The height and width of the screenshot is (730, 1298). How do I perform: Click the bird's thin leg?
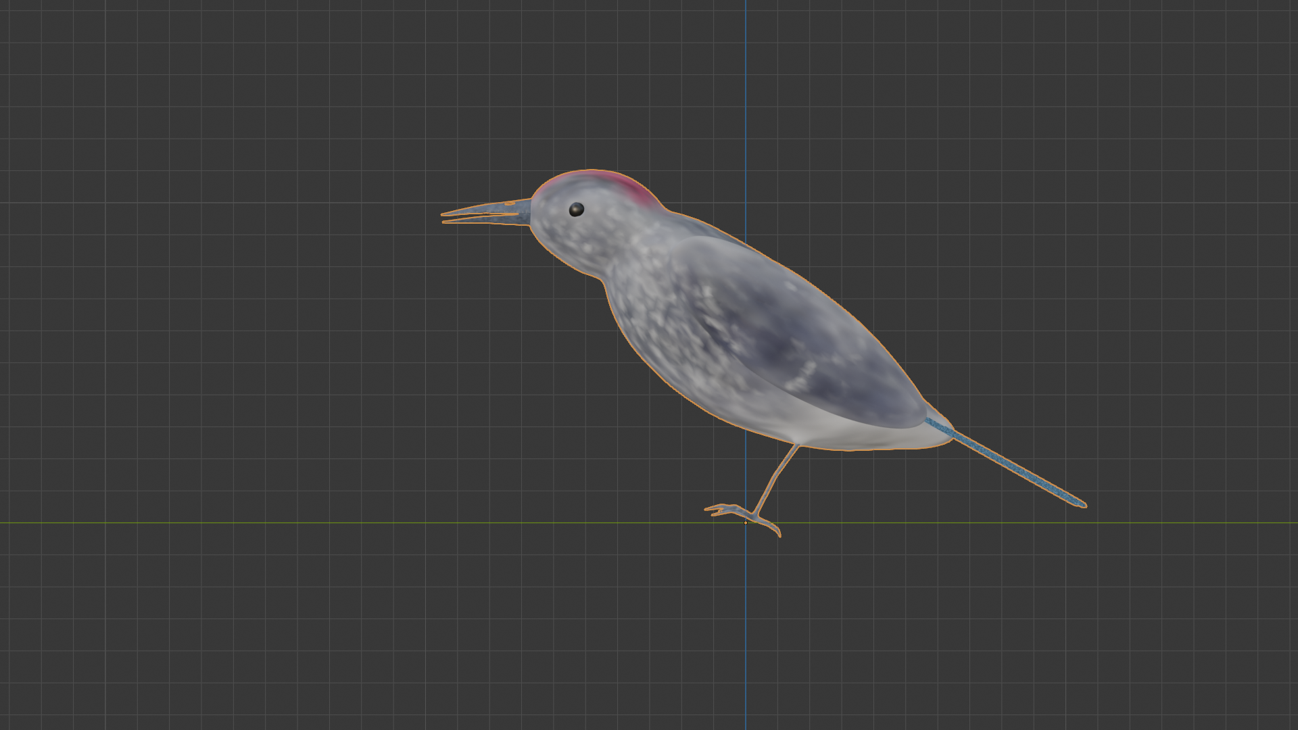coord(777,479)
